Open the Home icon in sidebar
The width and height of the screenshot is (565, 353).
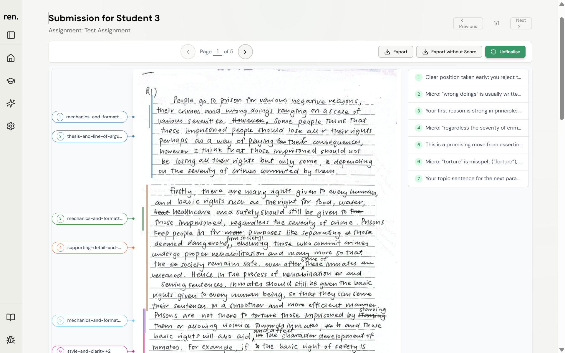coord(11,58)
